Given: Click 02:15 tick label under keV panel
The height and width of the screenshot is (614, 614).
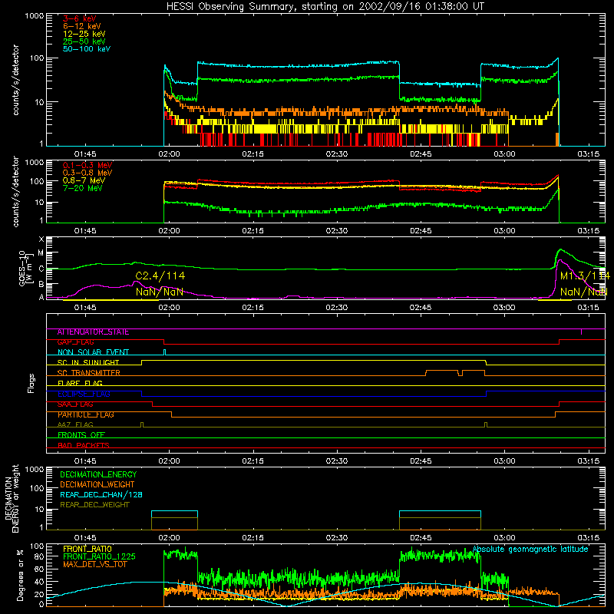Looking at the screenshot, I should click(253, 154).
